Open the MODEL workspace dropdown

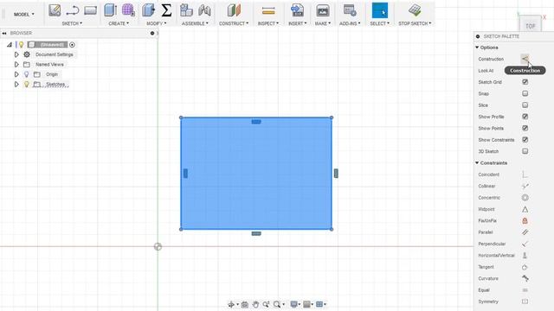[x=24, y=15]
